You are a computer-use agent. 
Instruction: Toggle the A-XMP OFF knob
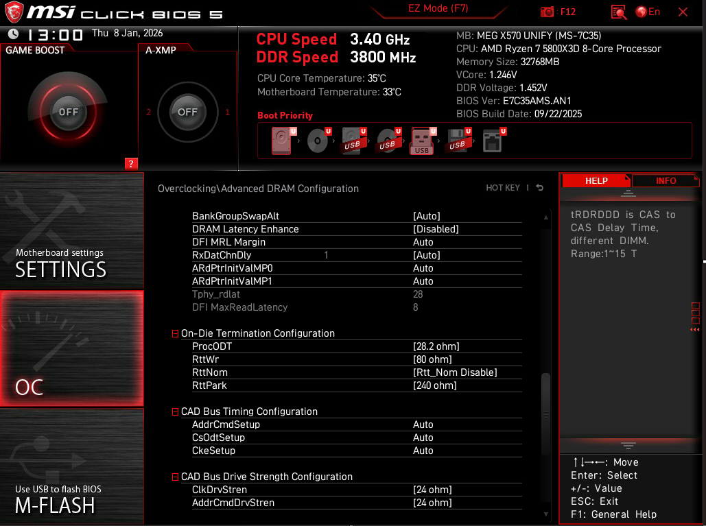188,112
